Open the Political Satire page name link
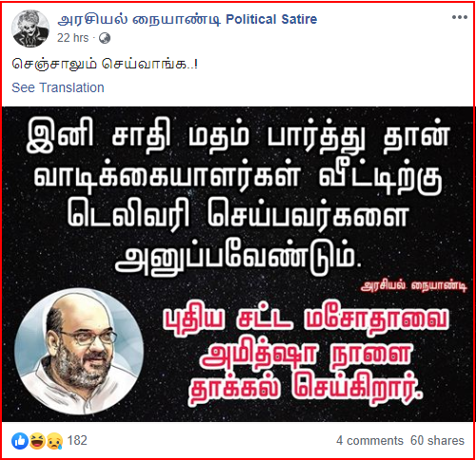 pyautogui.click(x=188, y=20)
